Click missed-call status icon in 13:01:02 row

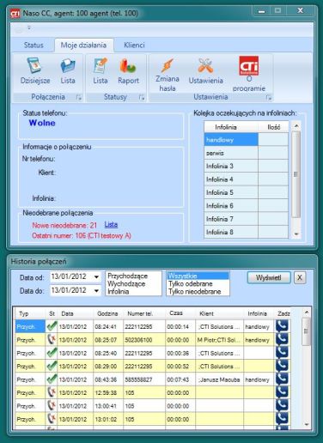pyautogui.click(x=52, y=418)
